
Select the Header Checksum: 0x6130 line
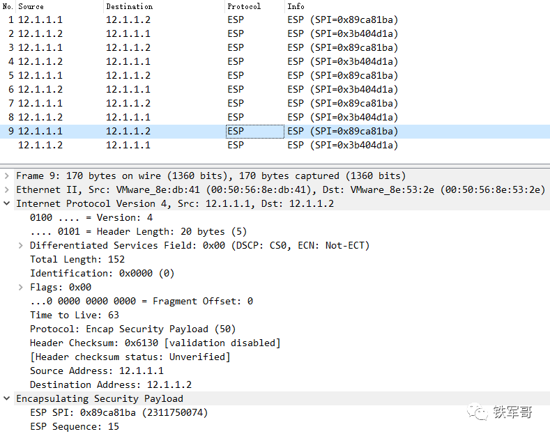point(155,343)
